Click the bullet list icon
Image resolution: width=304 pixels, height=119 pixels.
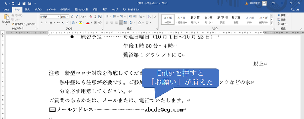(x=107, y=17)
